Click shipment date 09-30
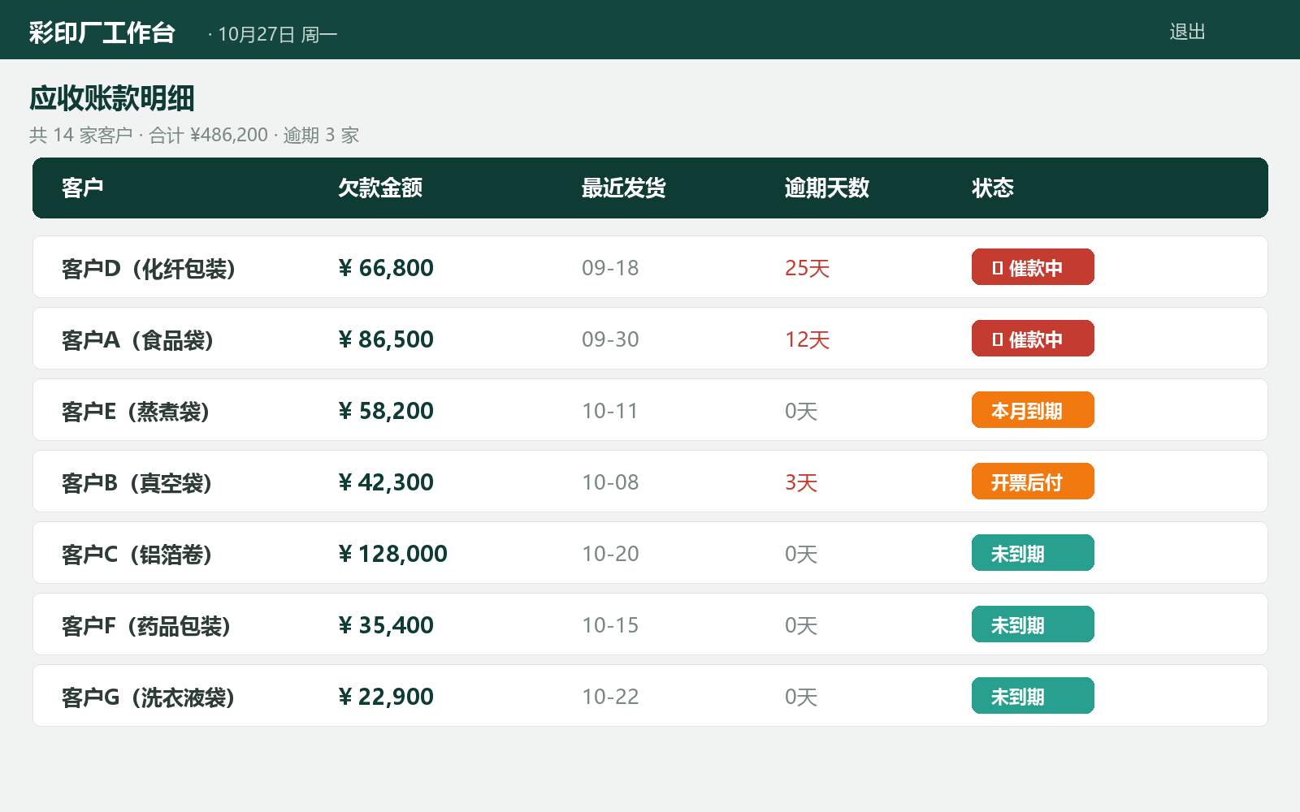This screenshot has height=812, width=1300. [x=610, y=339]
